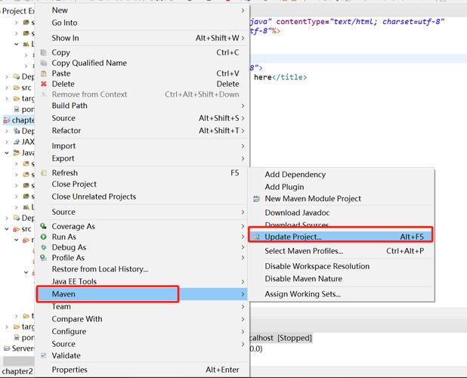
Task: Click the Refresh icon in menu
Action: click(x=43, y=173)
